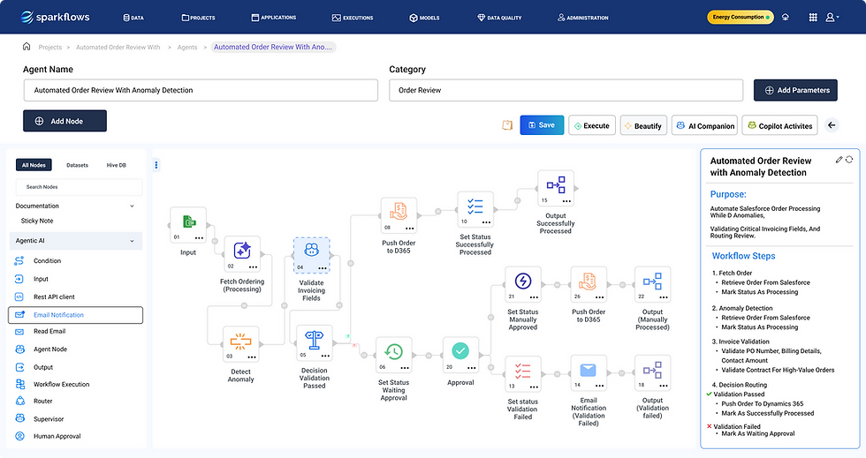
Task: Open Copilot Activites
Action: [x=779, y=125]
